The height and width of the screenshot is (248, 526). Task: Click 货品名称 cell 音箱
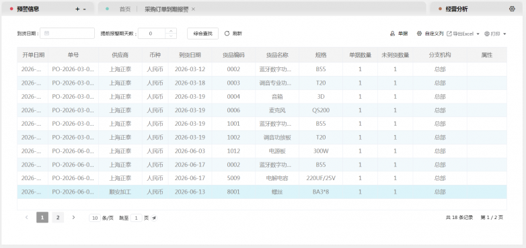[x=277, y=97]
